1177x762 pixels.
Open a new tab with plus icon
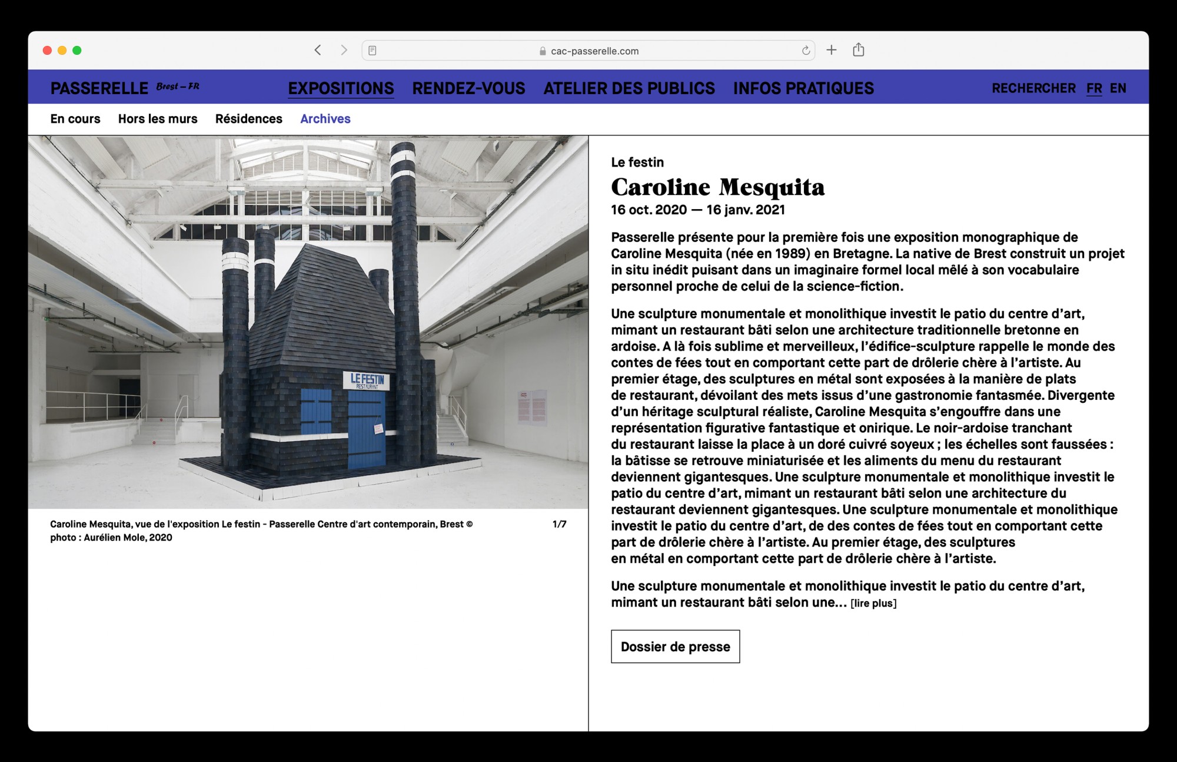831,50
